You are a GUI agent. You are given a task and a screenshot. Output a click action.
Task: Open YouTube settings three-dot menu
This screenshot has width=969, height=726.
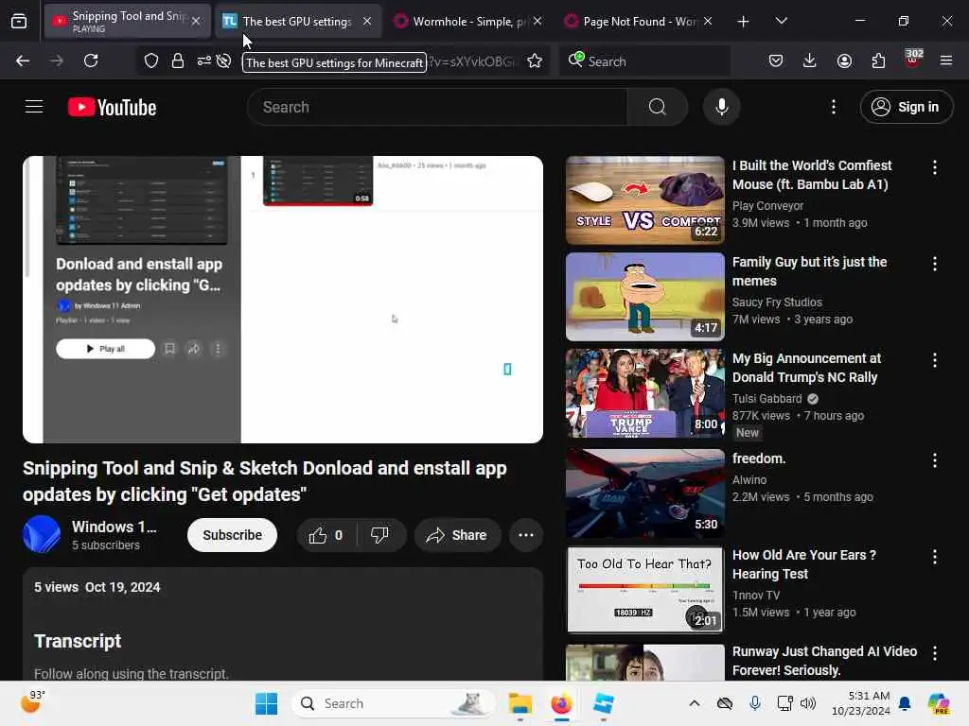(834, 107)
